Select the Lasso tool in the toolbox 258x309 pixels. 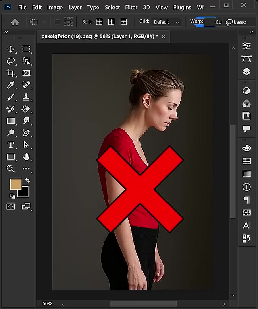(11, 61)
